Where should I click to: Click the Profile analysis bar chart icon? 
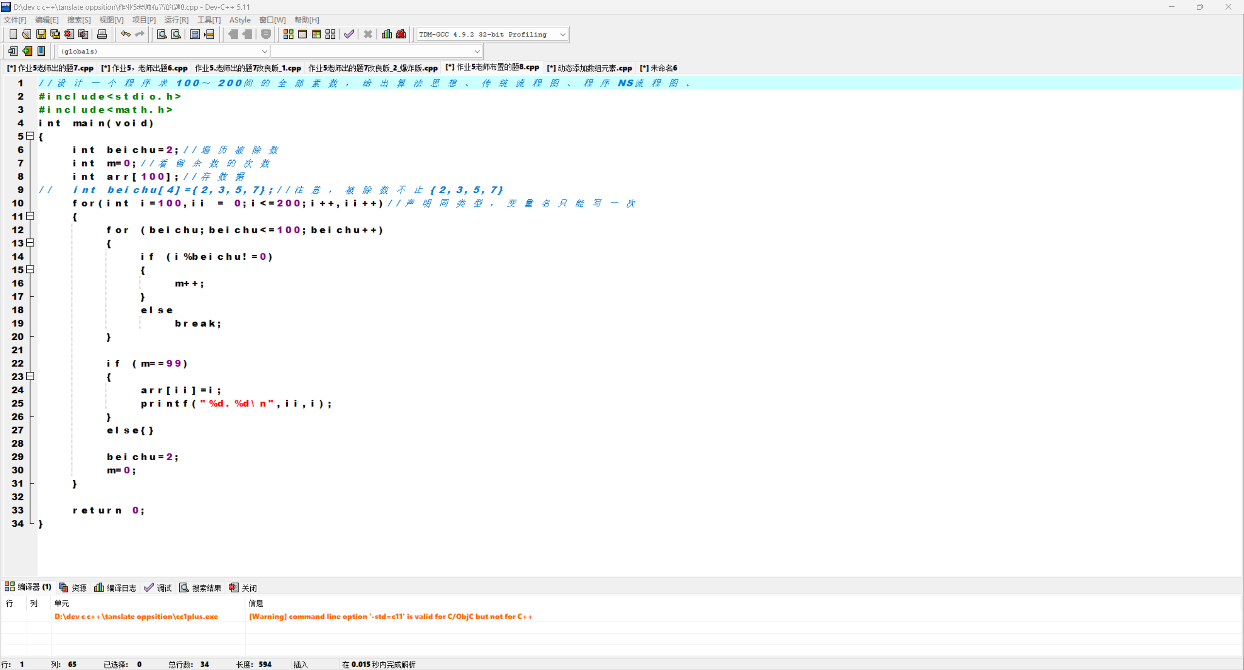(x=387, y=34)
